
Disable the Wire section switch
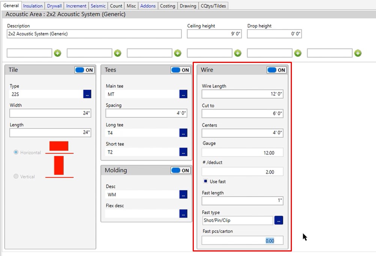coord(277,70)
